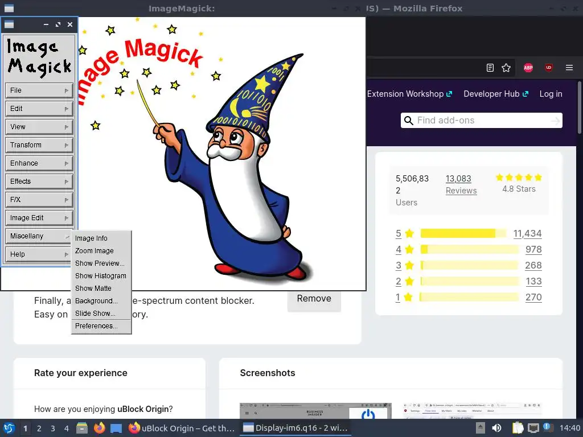Open the File menu in ImageMagick
The height and width of the screenshot is (437, 583).
(39, 90)
